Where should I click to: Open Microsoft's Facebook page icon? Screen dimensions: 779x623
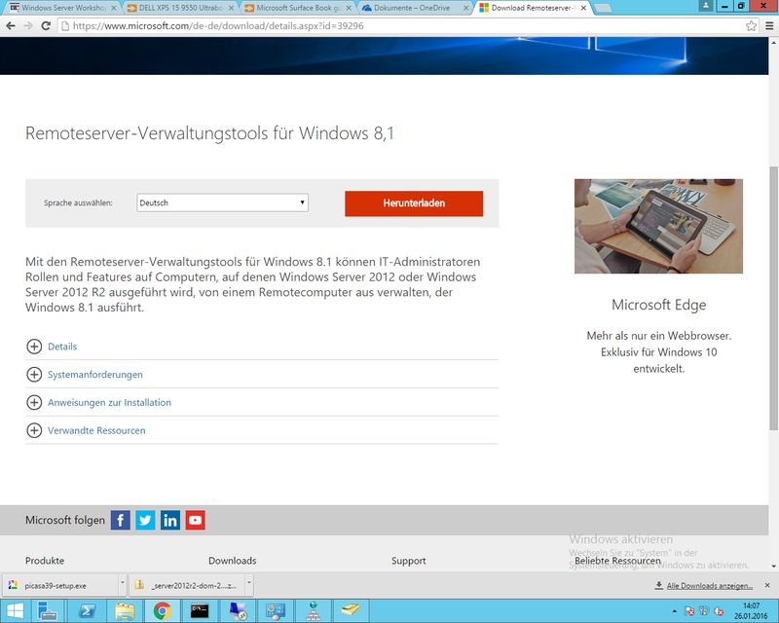tap(120, 520)
